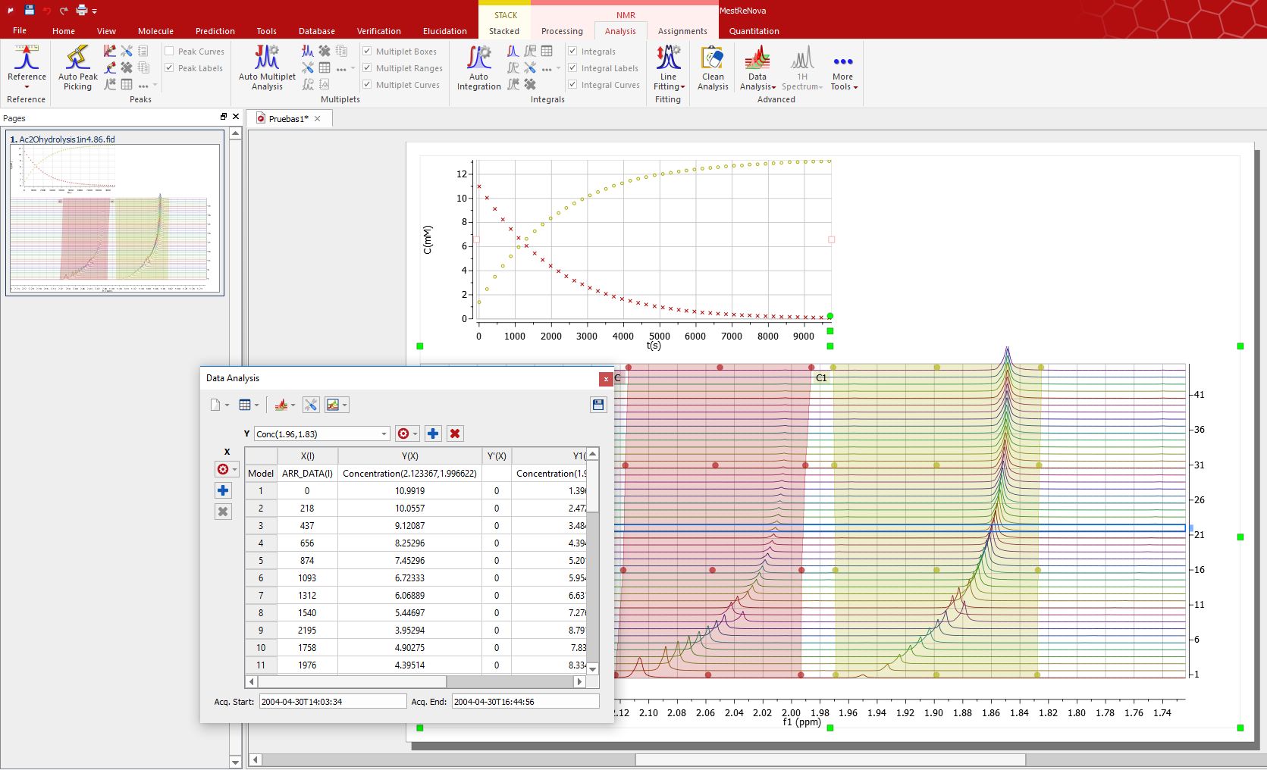Toggle the Integral Labels checkbox

572,68
